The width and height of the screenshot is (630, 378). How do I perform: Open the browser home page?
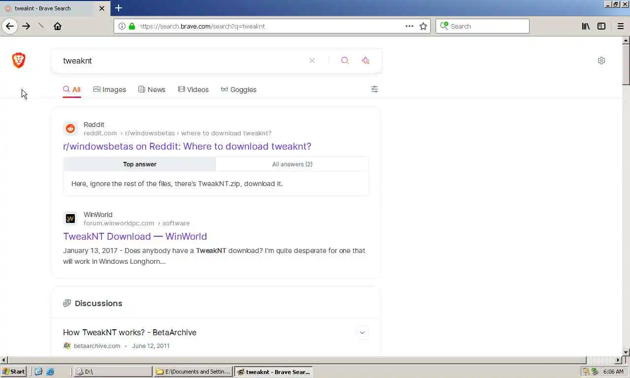(x=58, y=26)
